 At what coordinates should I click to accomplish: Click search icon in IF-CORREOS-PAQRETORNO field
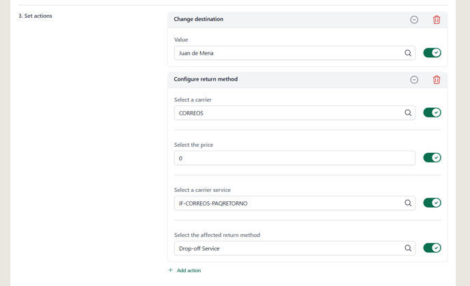point(408,203)
